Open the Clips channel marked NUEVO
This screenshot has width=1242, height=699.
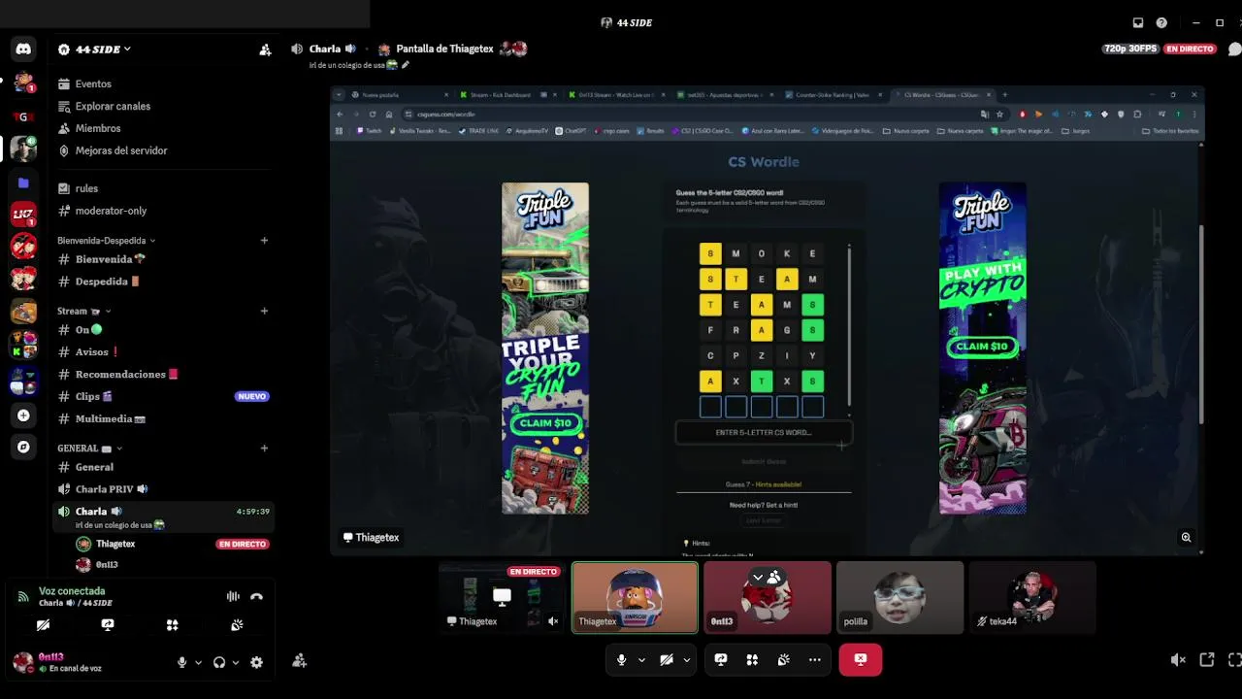(x=162, y=396)
